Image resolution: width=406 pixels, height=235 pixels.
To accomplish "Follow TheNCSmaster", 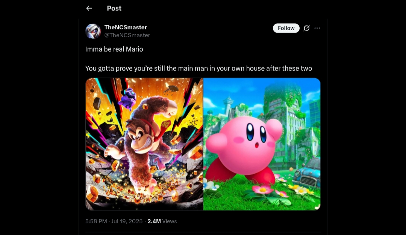I will pos(286,28).
